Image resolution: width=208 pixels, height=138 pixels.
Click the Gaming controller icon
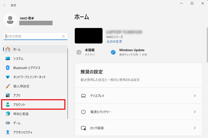(8, 123)
